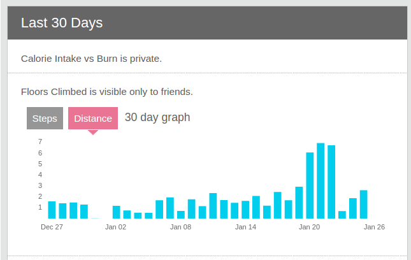The width and height of the screenshot is (411, 260).
Task: Click the pink pointer under Distance tab
Action: coord(93,133)
